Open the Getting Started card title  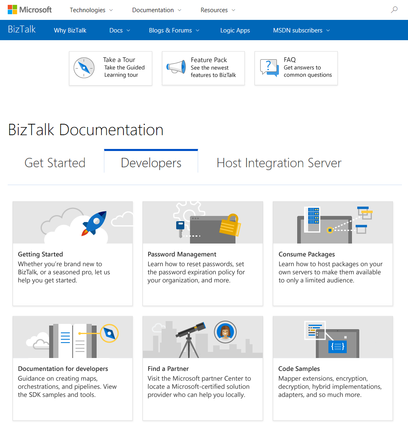coord(40,254)
